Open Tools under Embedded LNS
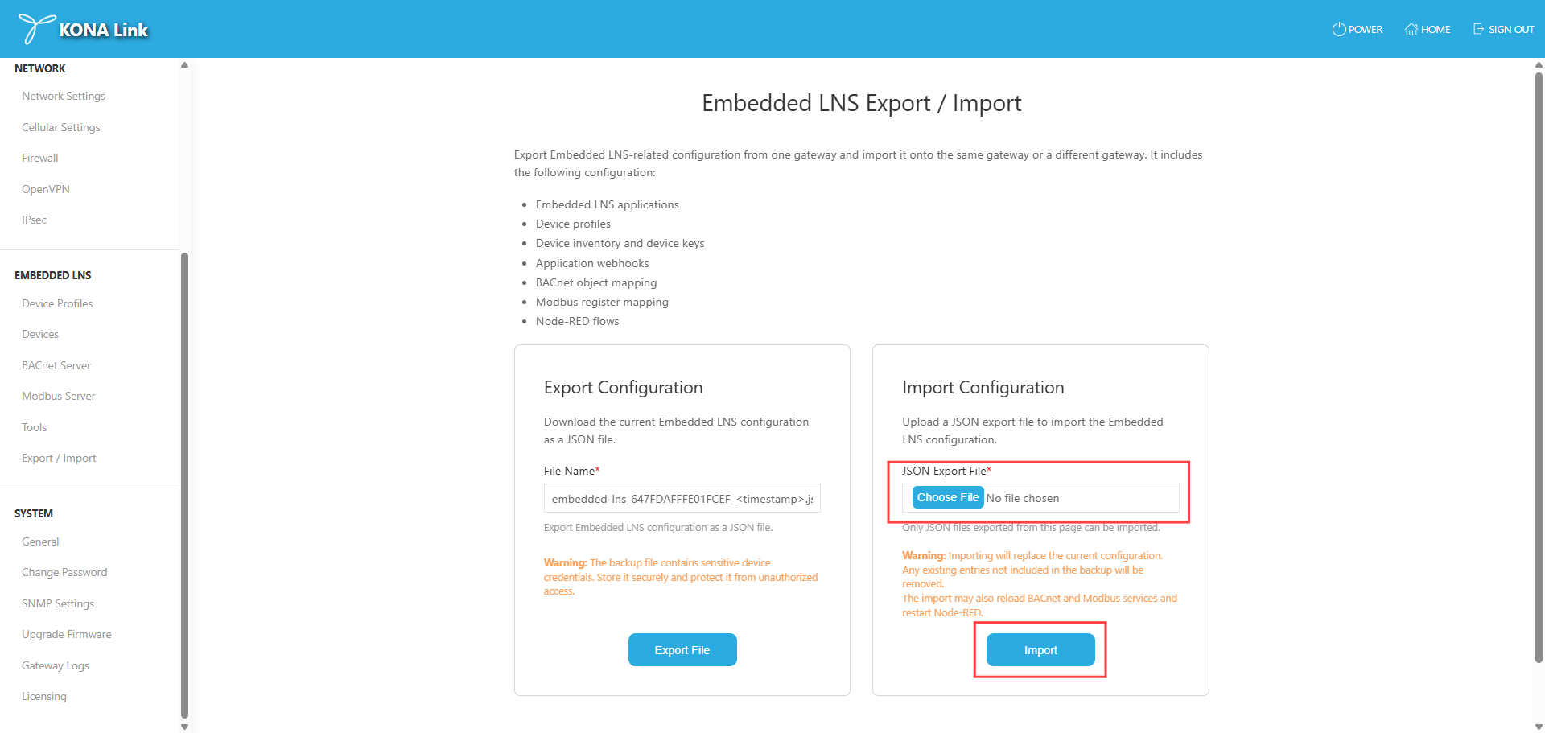The image size is (1545, 733). 35,427
